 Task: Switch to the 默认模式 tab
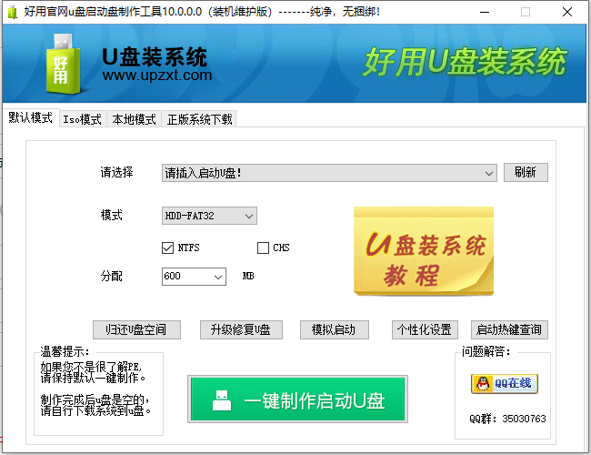coord(31,117)
